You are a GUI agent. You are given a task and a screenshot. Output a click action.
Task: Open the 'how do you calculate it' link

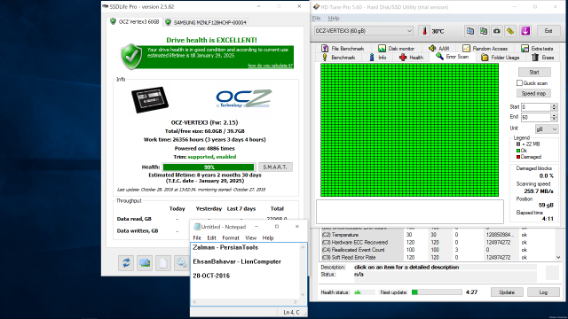click(270, 66)
